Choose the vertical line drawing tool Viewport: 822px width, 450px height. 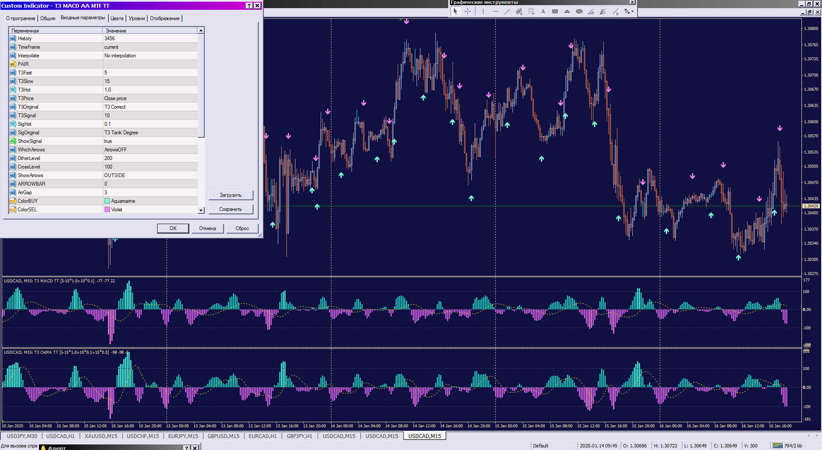pyautogui.click(x=483, y=12)
